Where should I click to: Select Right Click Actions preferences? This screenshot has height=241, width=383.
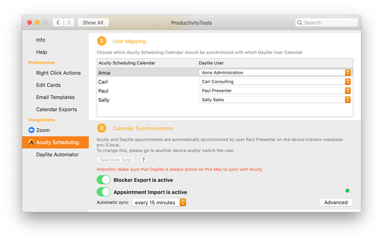(x=58, y=73)
